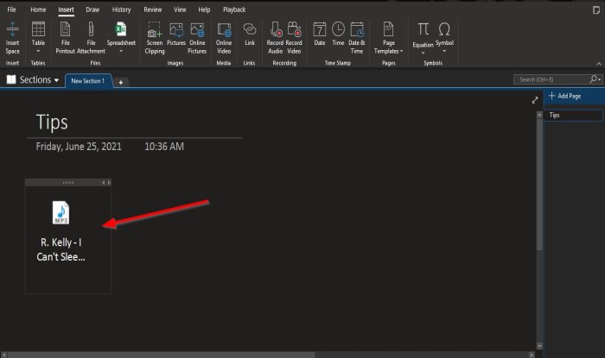This screenshot has height=358, width=605.
Task: Expand the Equation dropdown arrow
Action: [x=423, y=53]
